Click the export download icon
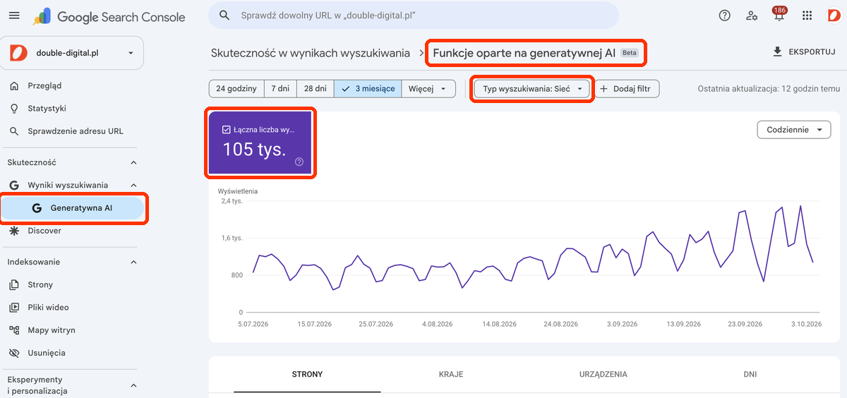Screen dimensions: 847x398 (x=778, y=52)
